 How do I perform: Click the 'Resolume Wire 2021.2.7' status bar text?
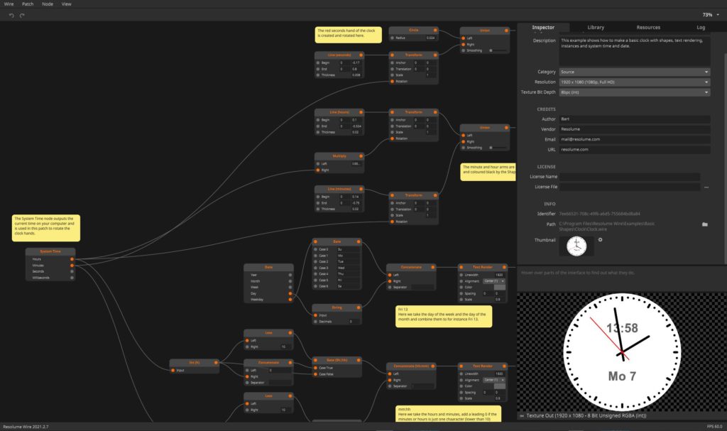click(26, 427)
